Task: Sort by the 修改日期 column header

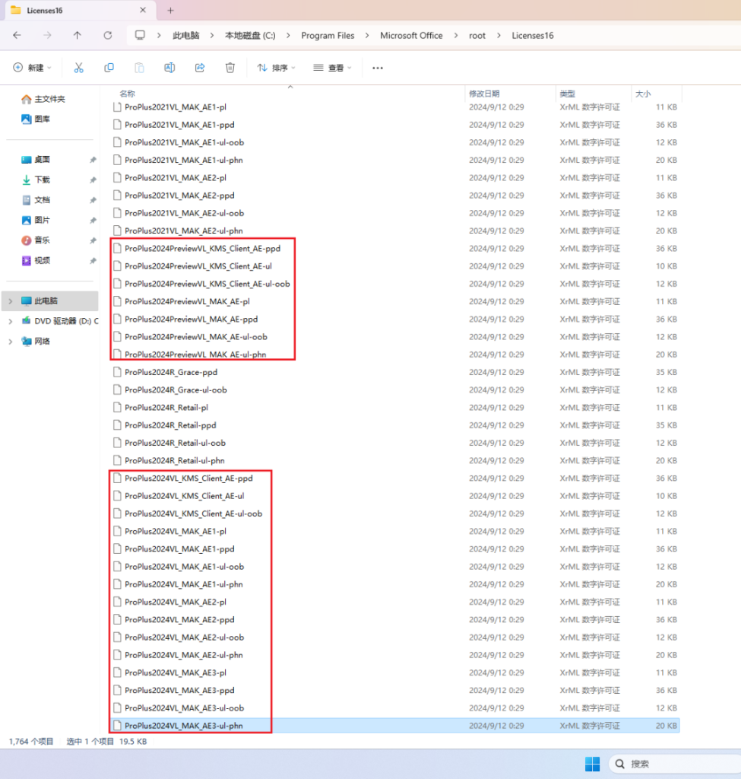Action: click(x=484, y=94)
